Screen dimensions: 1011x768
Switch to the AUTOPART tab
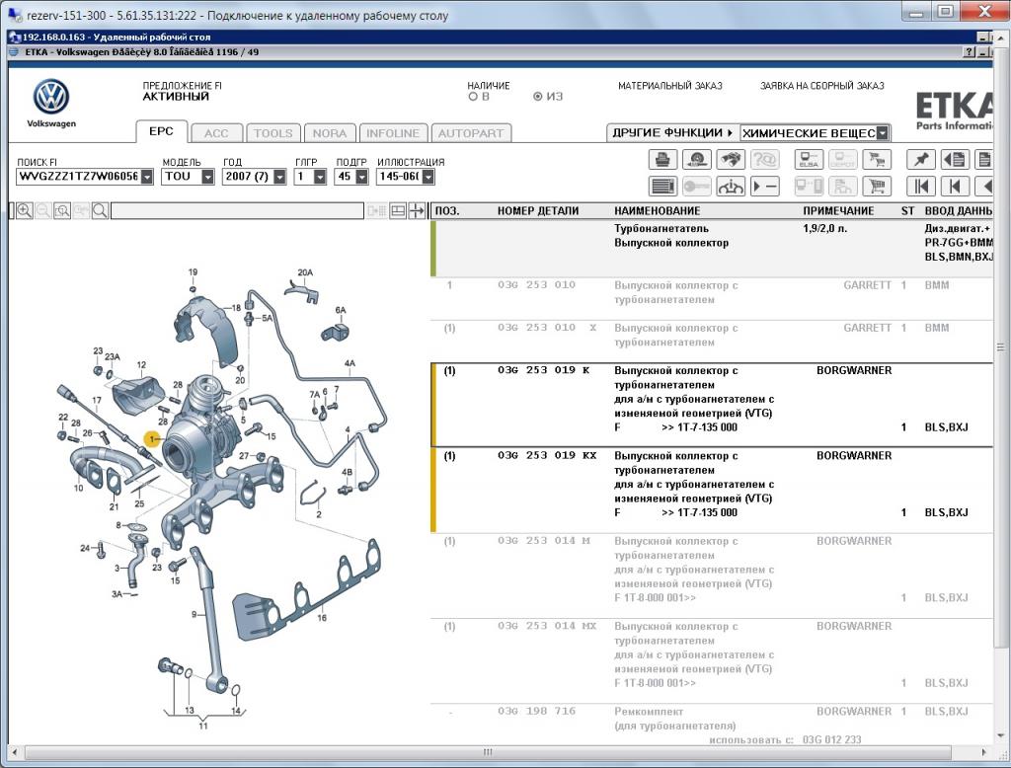(x=471, y=133)
